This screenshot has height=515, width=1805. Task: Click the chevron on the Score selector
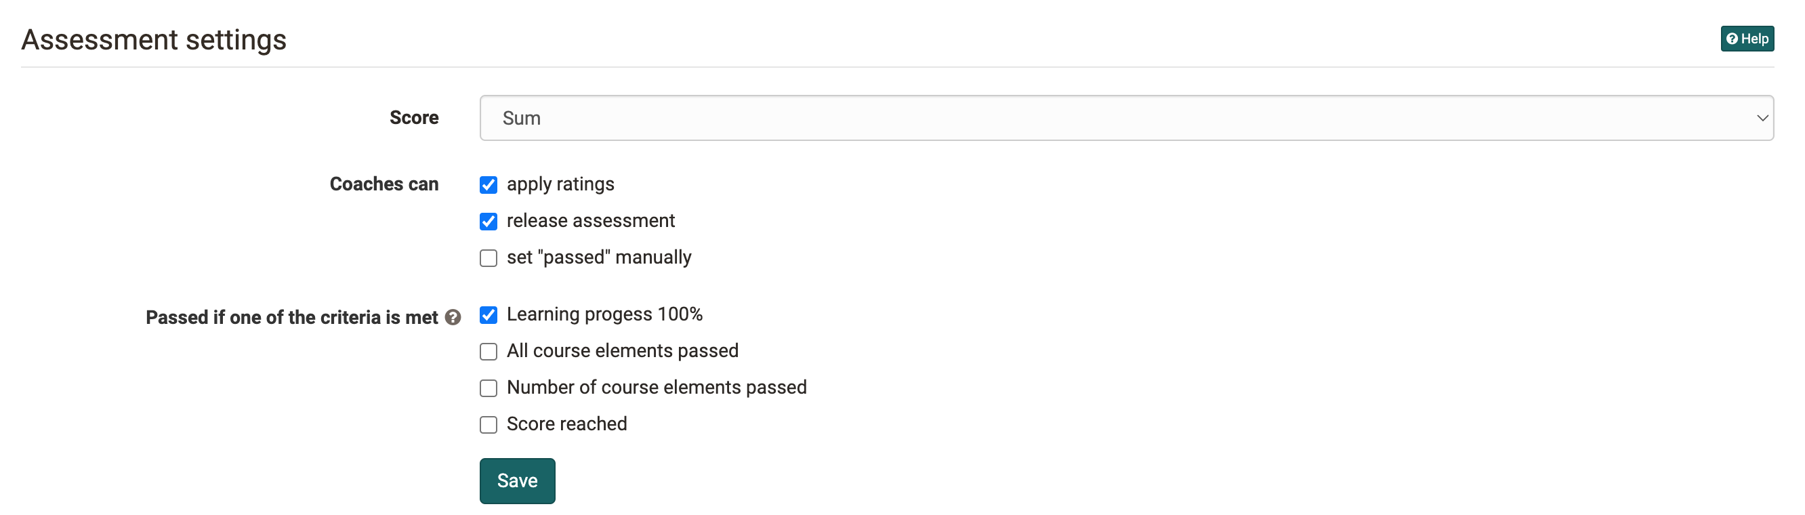click(x=1763, y=118)
